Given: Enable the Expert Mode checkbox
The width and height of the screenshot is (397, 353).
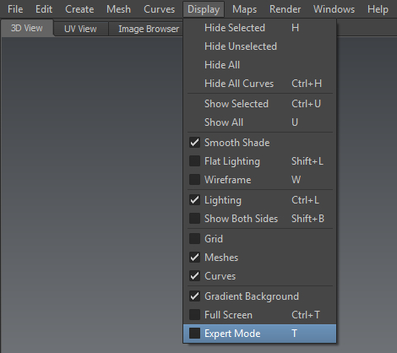Looking at the screenshot, I should coord(194,334).
